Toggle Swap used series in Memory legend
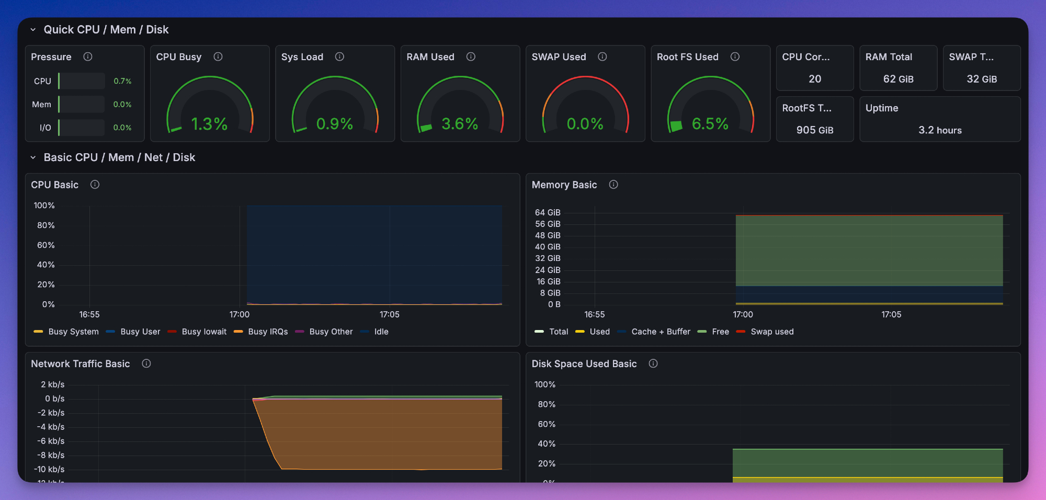This screenshot has height=500, width=1046. (x=771, y=332)
